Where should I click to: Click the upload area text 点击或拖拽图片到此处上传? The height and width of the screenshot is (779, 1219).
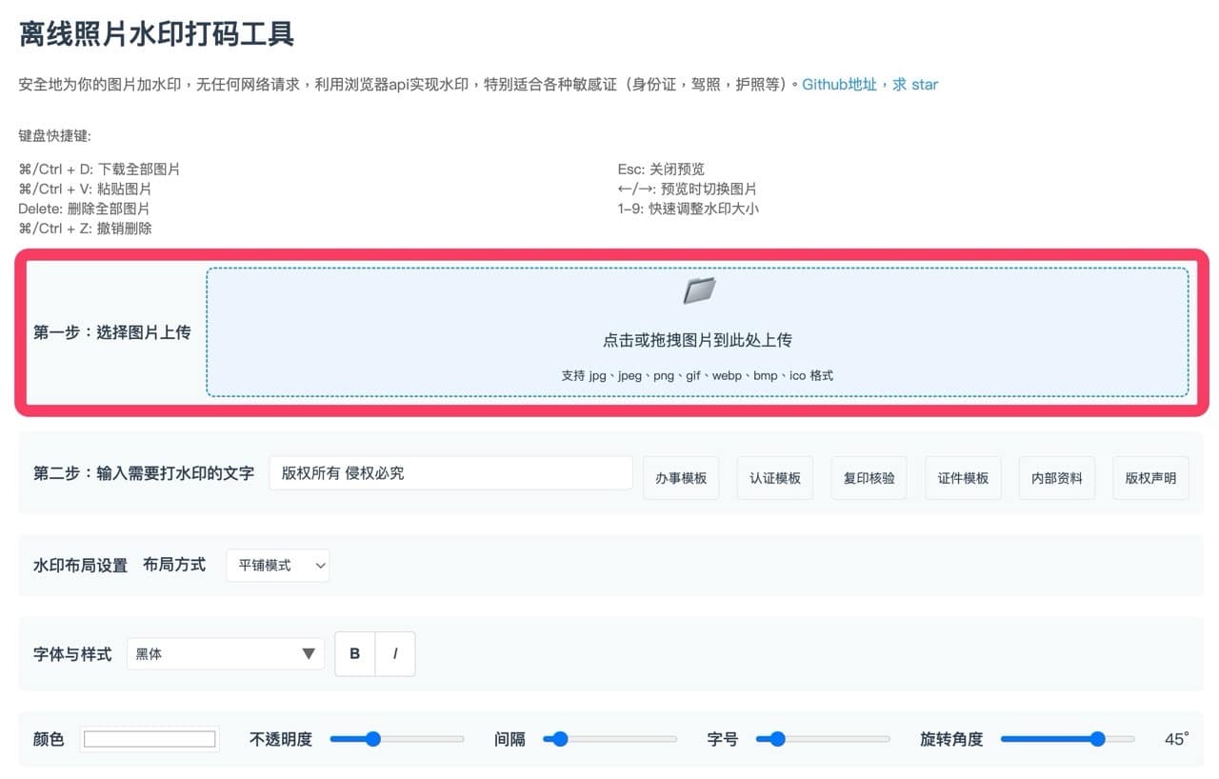point(697,340)
